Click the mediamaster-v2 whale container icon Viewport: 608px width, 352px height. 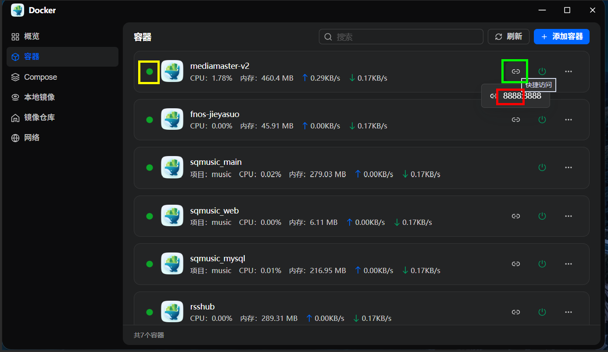tap(172, 71)
